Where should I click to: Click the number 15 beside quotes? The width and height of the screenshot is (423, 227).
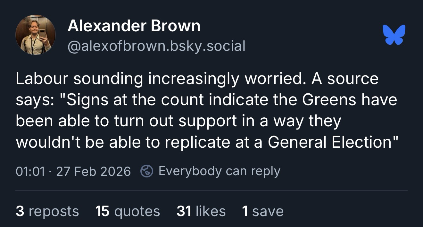tap(103, 211)
